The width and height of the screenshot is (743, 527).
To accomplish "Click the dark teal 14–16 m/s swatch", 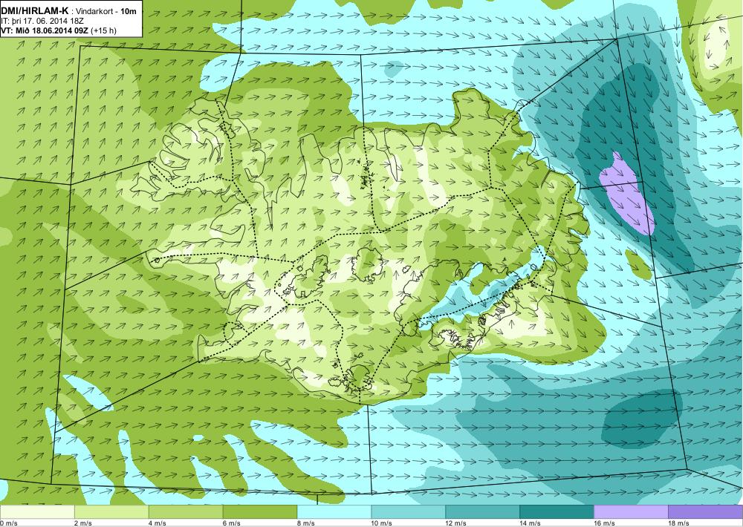I will (x=557, y=512).
